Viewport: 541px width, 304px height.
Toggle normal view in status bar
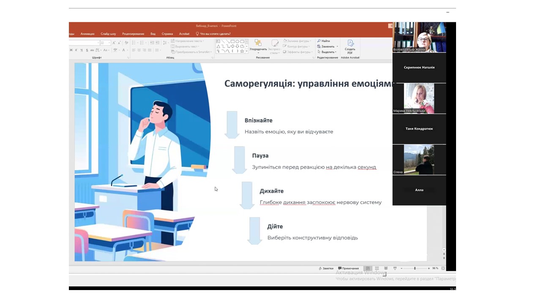tap(368, 269)
